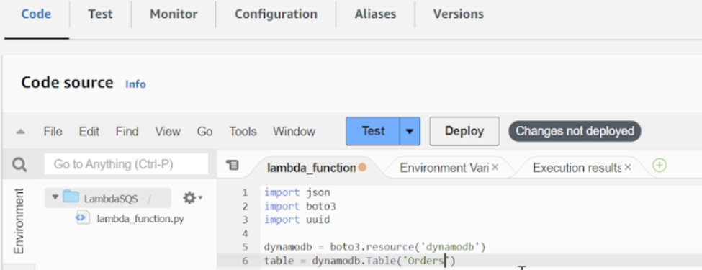Select the LambdaSQS folder icon

pos(71,197)
